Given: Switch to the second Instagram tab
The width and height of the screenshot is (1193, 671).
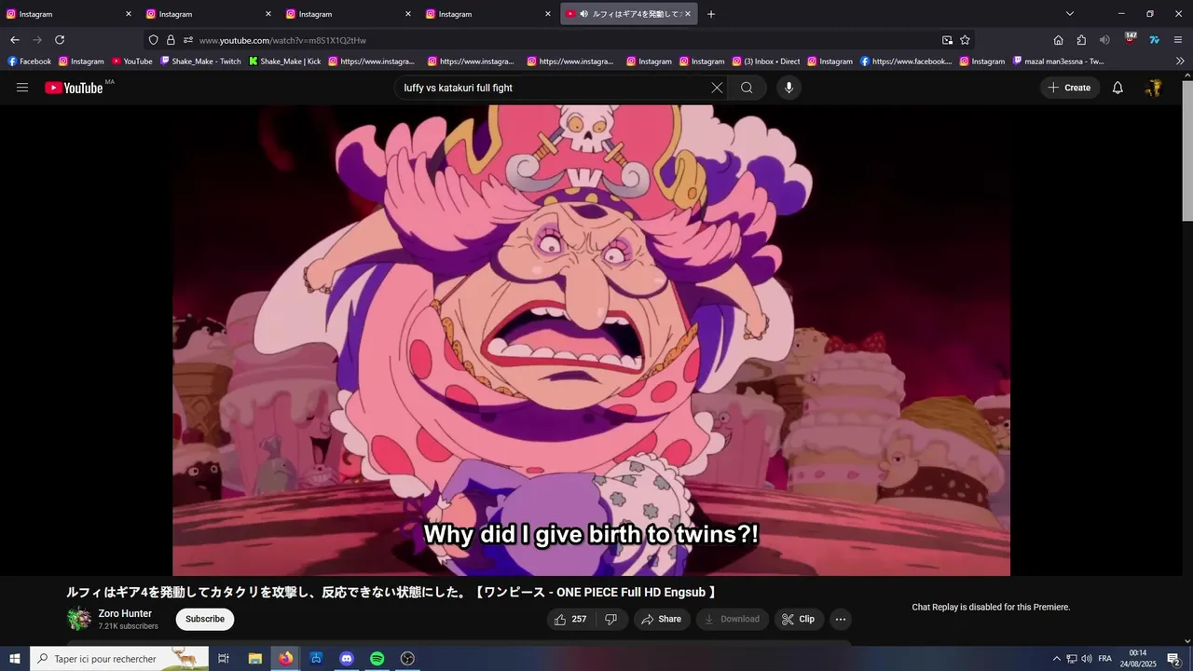Looking at the screenshot, I should point(208,14).
